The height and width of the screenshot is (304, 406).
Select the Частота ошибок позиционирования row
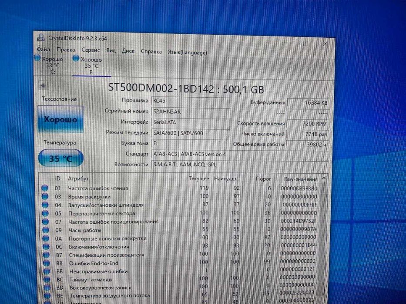(179, 221)
